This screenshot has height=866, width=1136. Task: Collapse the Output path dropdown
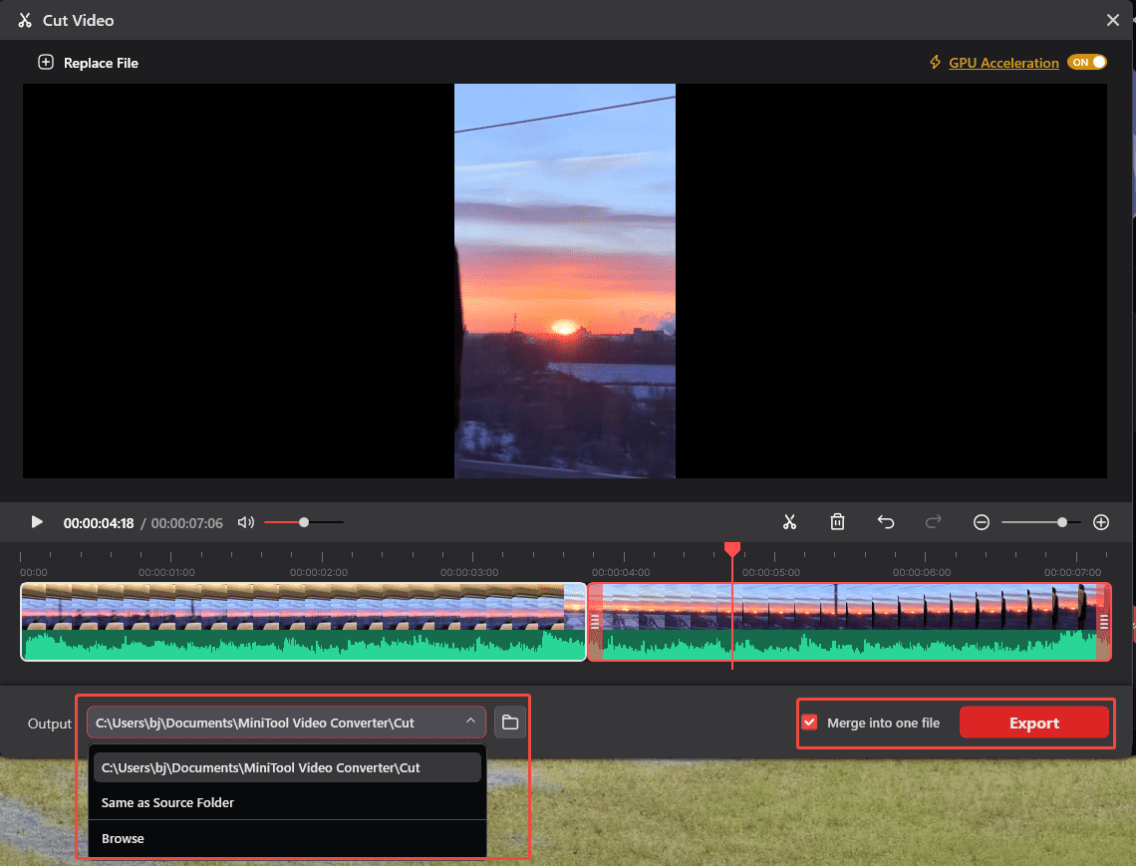click(x=471, y=722)
